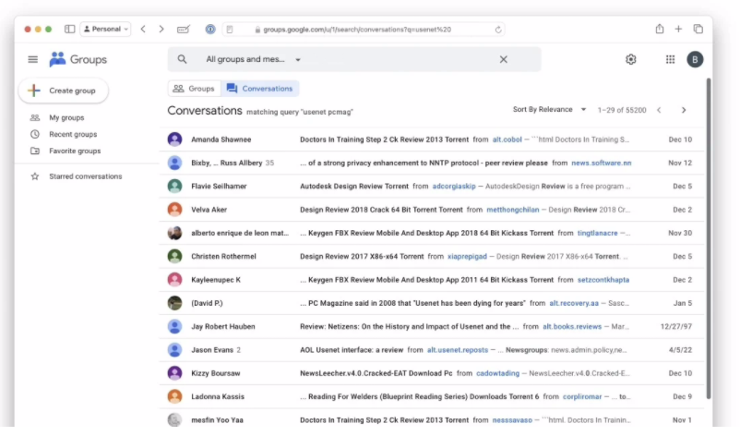The width and height of the screenshot is (740, 436).
Task: Switch to the Groups tab
Action: click(194, 89)
